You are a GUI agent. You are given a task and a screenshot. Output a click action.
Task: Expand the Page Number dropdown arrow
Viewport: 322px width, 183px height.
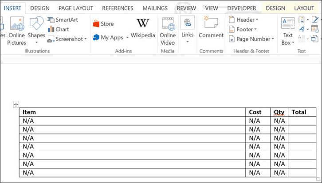click(273, 39)
